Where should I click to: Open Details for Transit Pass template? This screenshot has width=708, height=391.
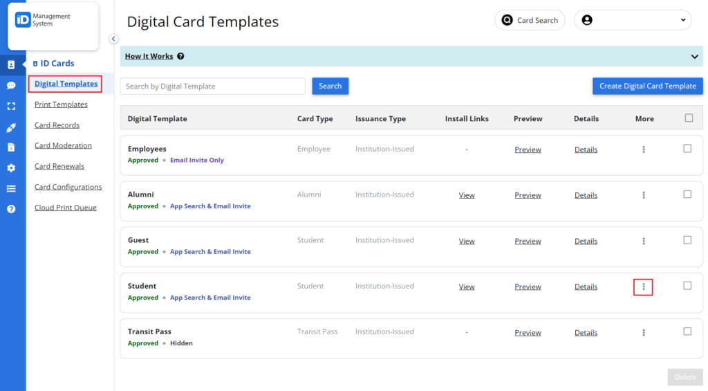tap(586, 333)
